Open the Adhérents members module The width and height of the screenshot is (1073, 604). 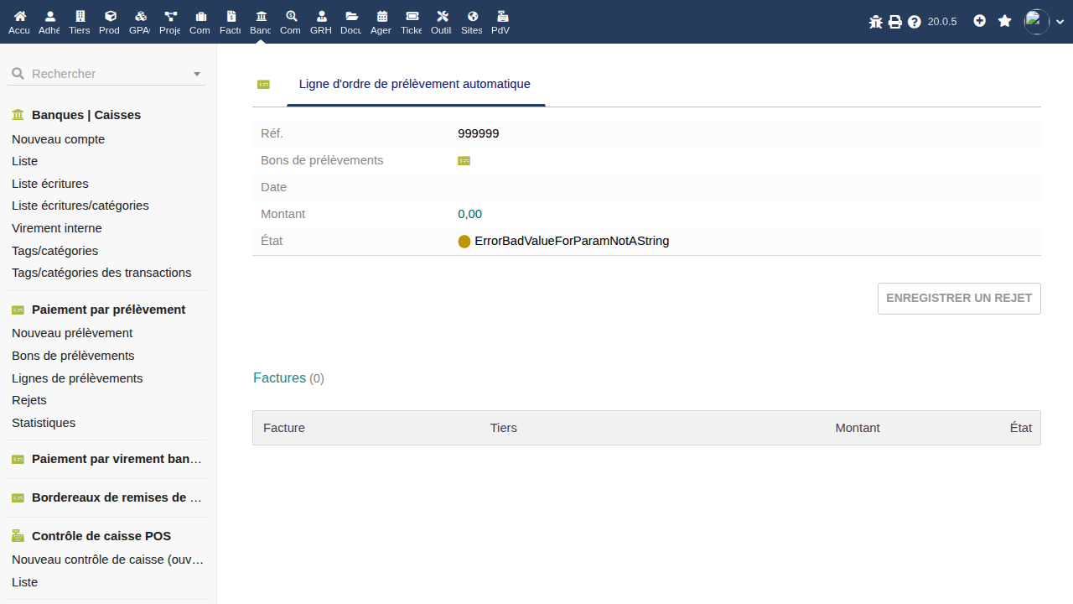[x=49, y=22]
